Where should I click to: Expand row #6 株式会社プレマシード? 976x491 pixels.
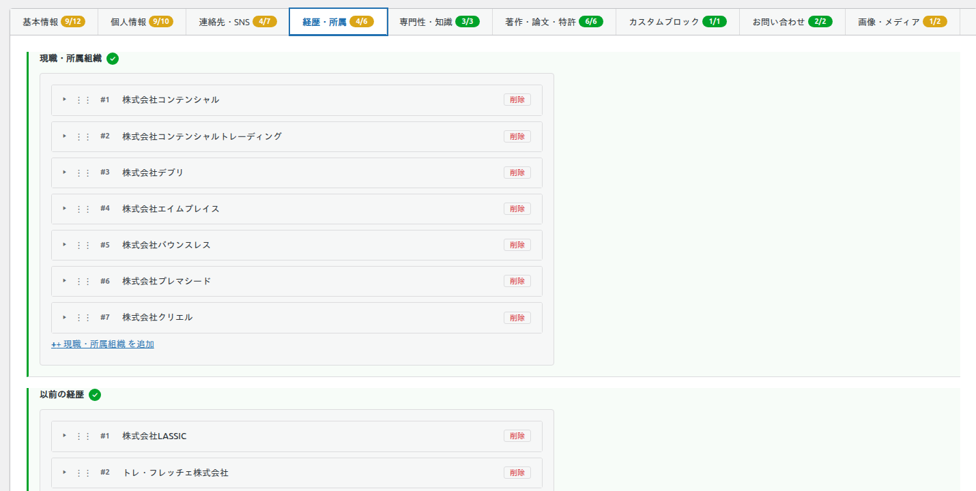[x=65, y=280]
